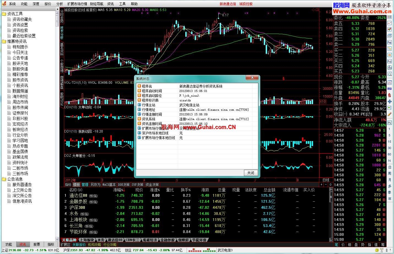The height and width of the screenshot is (254, 394).
Task: Click the 资金决策 template button
Action: click(x=152, y=185)
